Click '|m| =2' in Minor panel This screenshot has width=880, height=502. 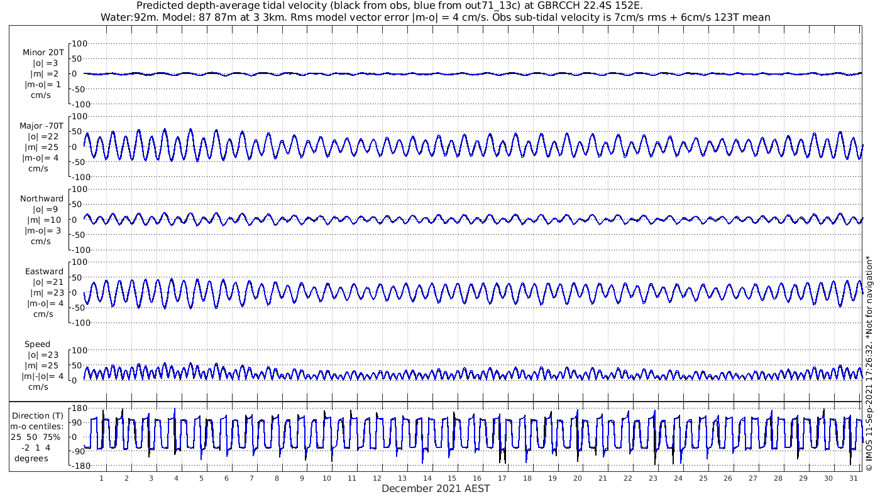point(44,74)
